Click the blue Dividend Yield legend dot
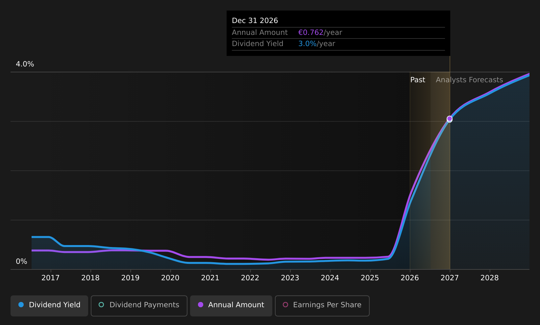 pos(21,305)
